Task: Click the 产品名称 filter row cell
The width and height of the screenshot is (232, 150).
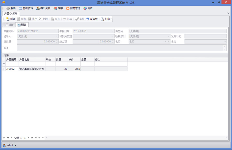Action: (x=32, y=64)
